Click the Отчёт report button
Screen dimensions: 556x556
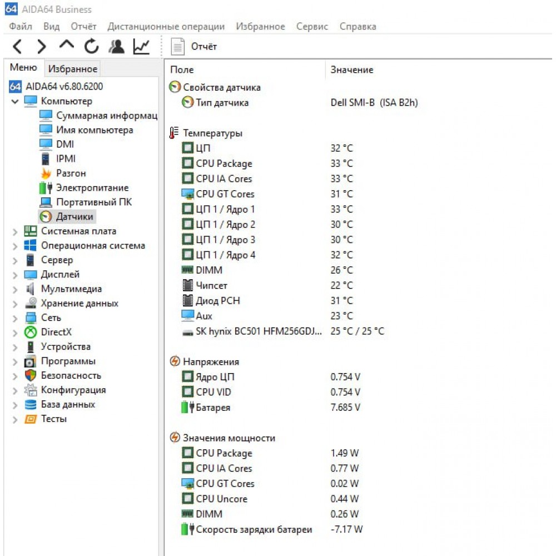pyautogui.click(x=193, y=47)
